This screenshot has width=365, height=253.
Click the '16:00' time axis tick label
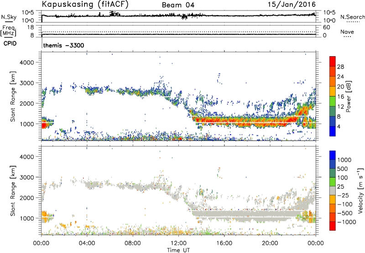(224, 243)
